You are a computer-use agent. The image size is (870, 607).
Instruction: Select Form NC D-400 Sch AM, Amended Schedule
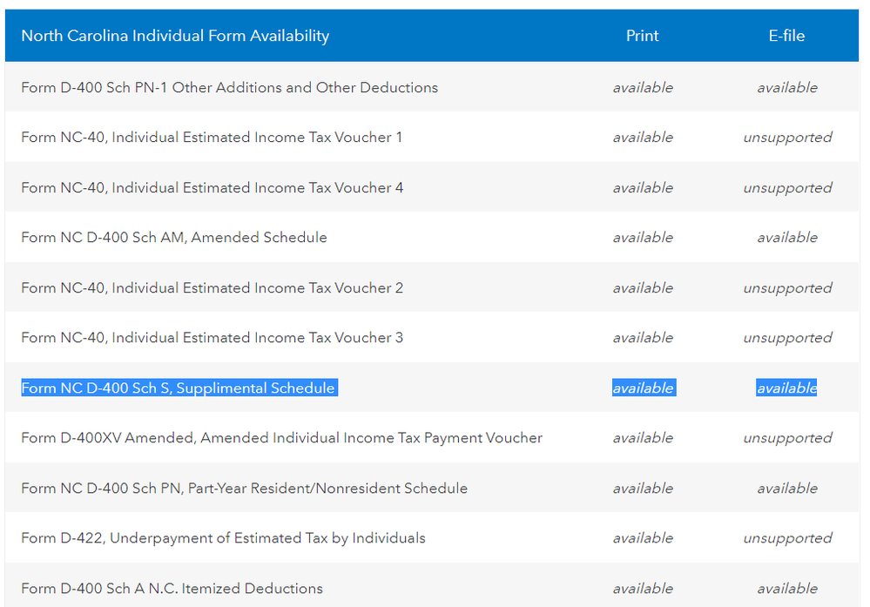coord(174,238)
